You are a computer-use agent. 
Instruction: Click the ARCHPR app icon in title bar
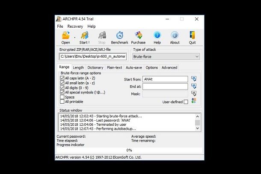pos(59,19)
